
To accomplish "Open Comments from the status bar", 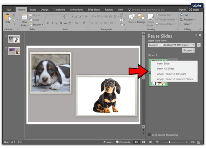I will (123, 142).
